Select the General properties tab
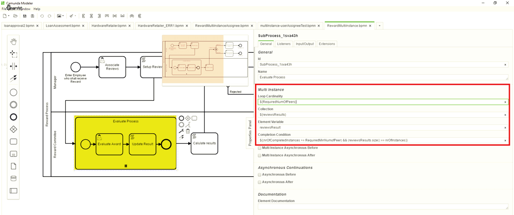Screen dimensions: 514x215 (266, 44)
